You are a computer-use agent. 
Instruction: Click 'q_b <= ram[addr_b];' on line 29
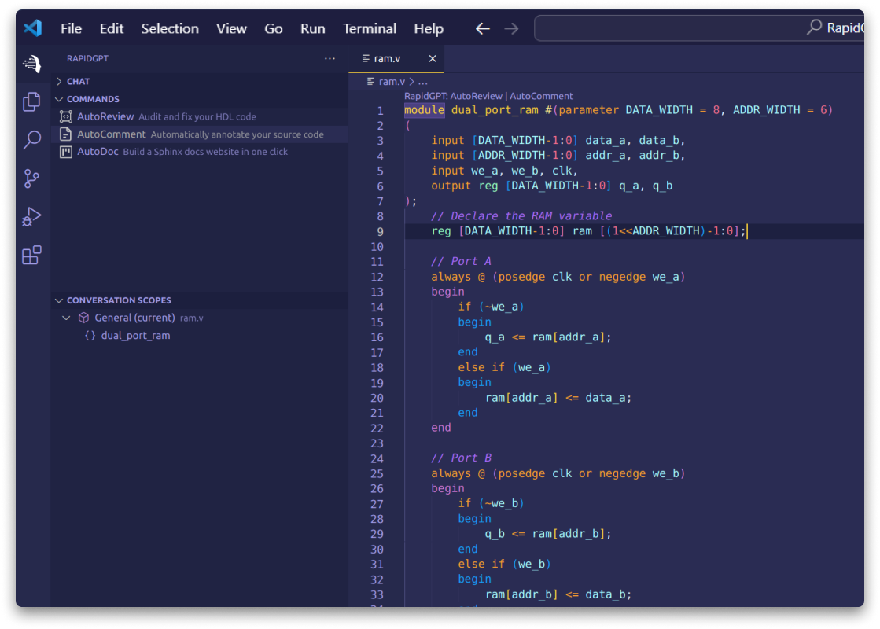[x=548, y=534]
